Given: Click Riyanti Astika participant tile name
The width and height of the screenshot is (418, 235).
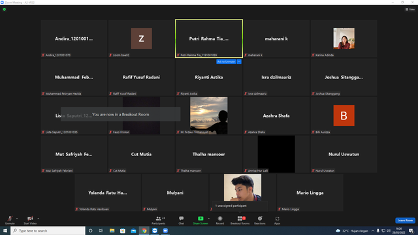Looking at the screenshot, I should [x=209, y=77].
